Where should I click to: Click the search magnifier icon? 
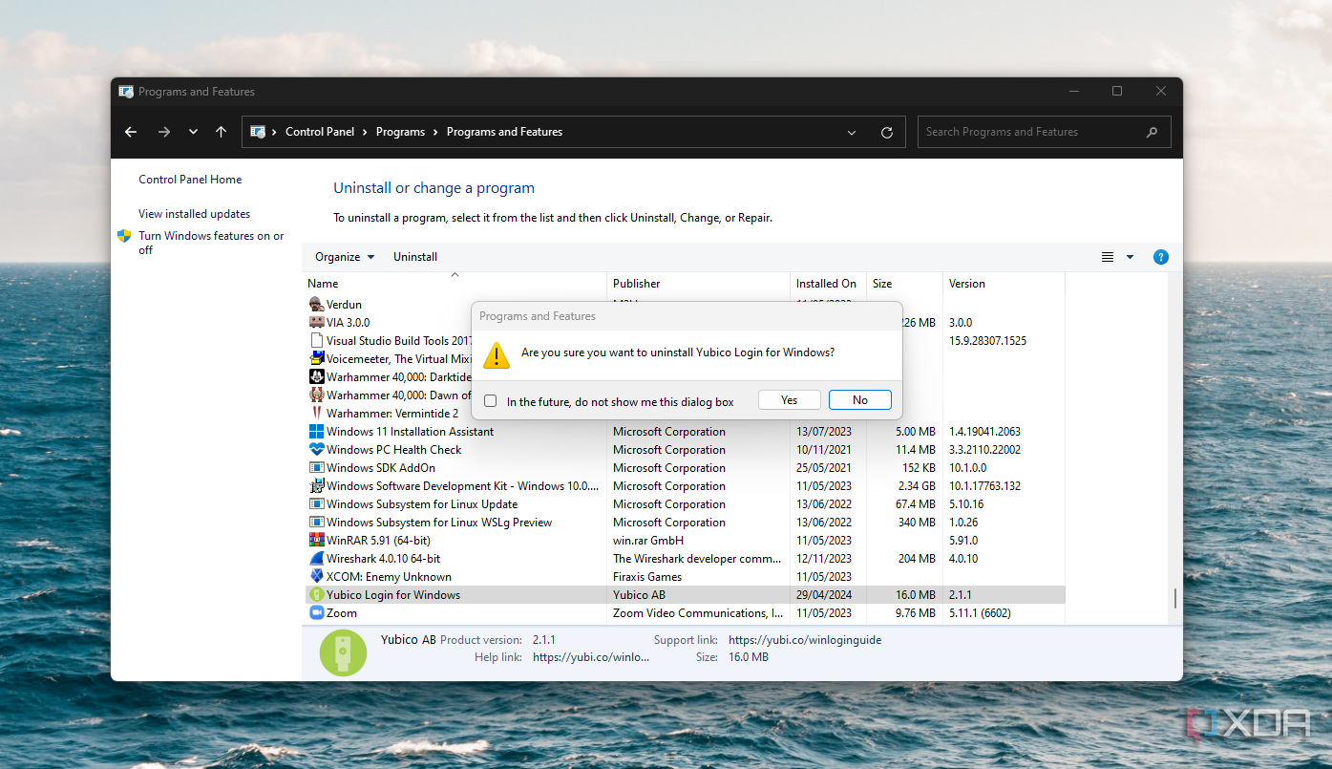[x=1152, y=132]
